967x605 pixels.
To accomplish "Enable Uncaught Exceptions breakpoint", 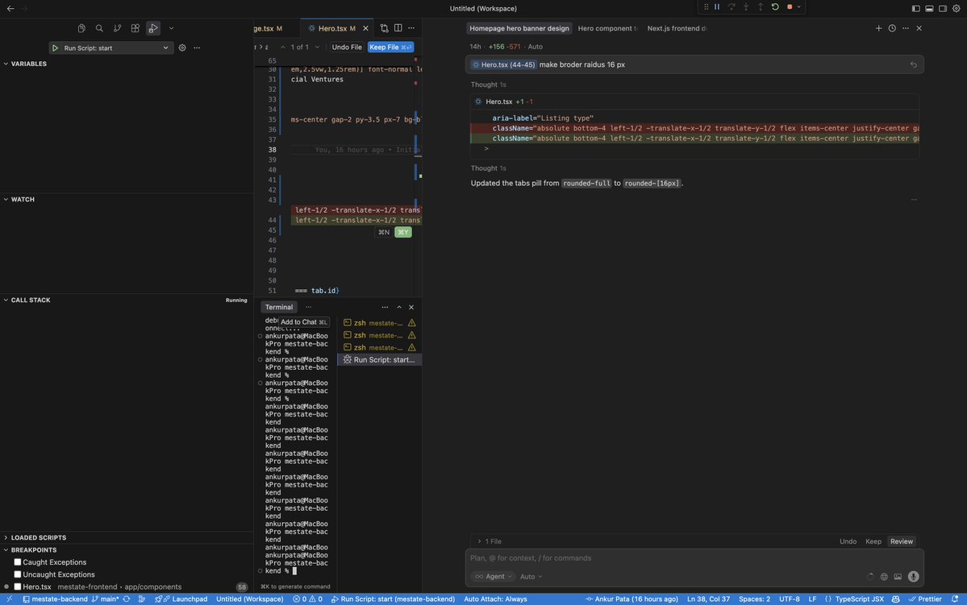I will 17,574.
